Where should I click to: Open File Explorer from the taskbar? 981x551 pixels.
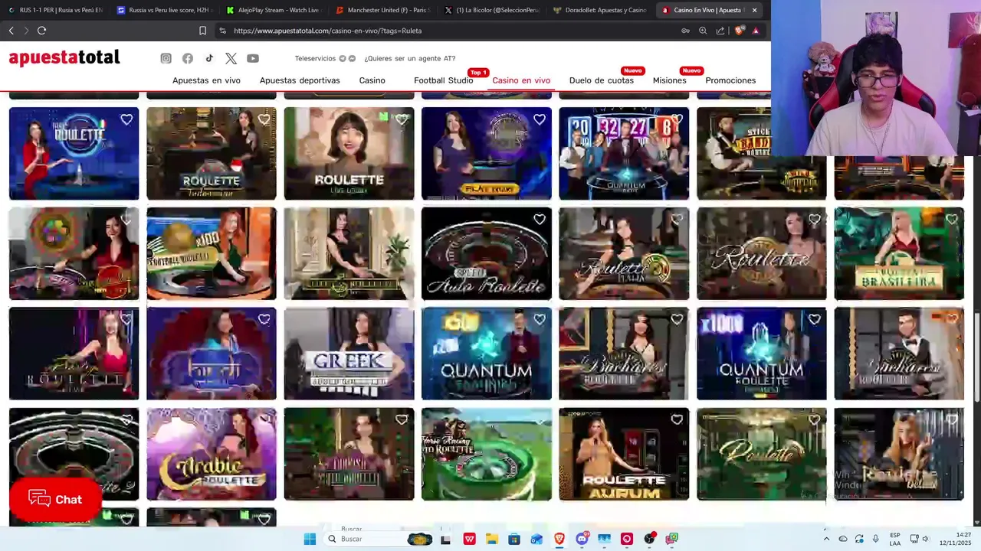pos(491,539)
